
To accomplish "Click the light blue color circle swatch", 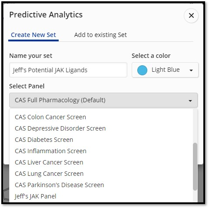I will tap(142, 70).
